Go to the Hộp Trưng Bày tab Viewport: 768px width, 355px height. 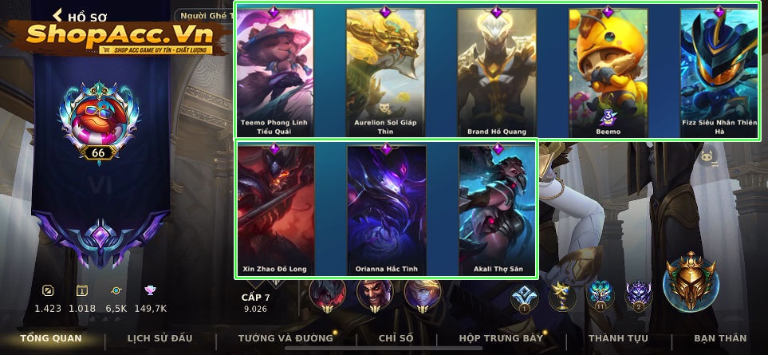501,338
